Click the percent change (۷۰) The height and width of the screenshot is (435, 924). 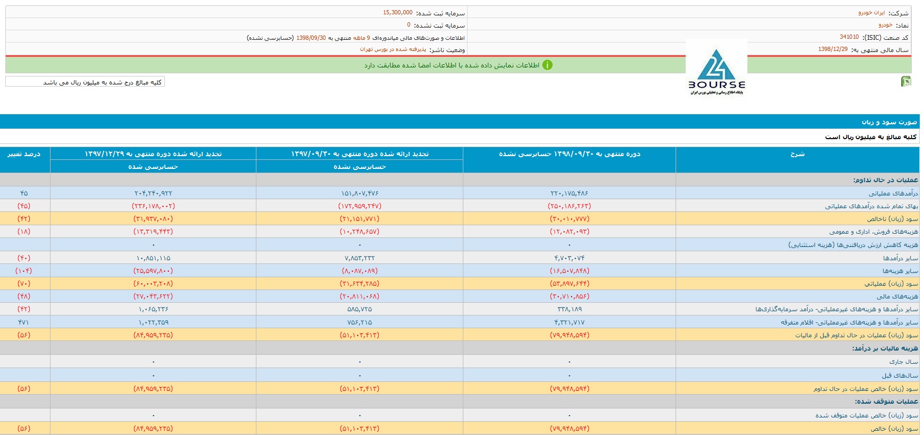pos(24,284)
